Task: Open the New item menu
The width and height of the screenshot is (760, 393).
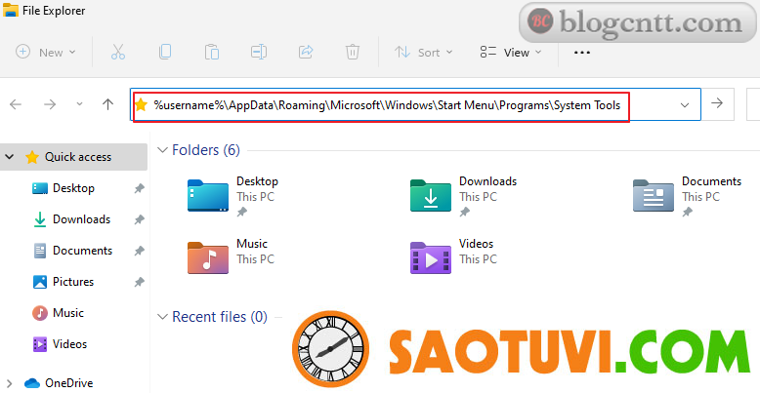Action: click(46, 52)
